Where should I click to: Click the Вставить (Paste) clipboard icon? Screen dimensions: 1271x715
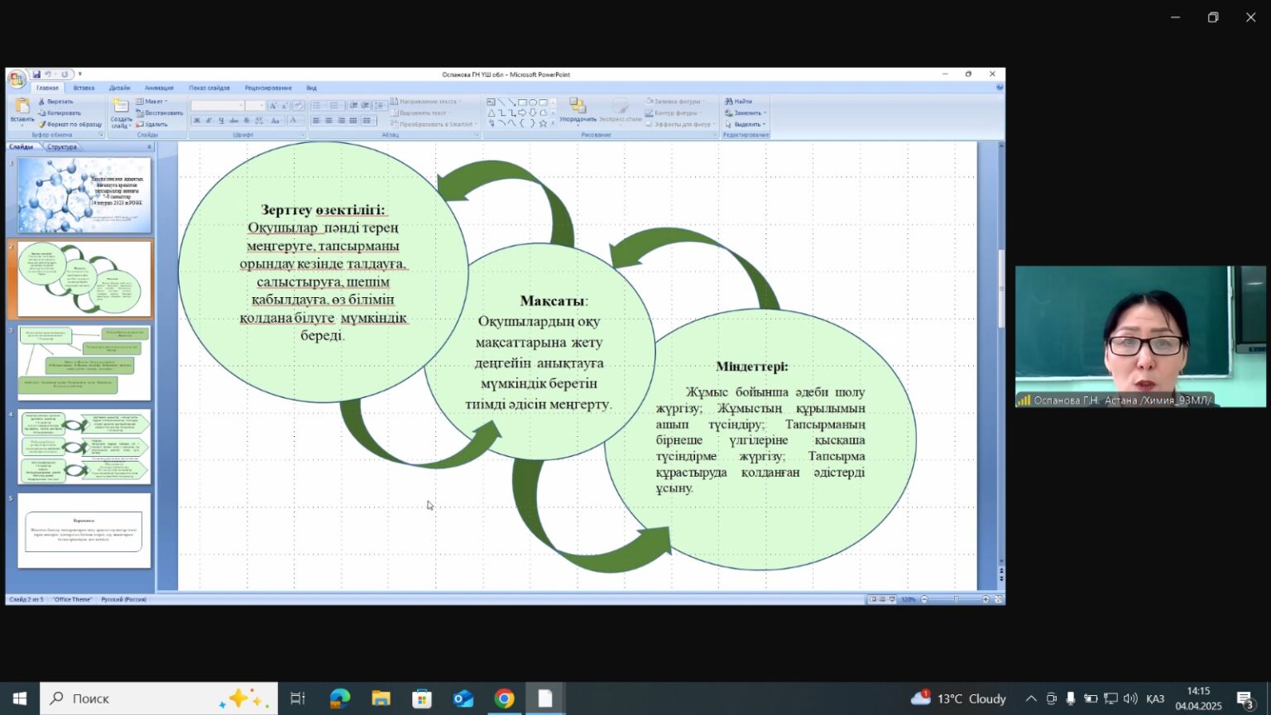[x=22, y=108]
